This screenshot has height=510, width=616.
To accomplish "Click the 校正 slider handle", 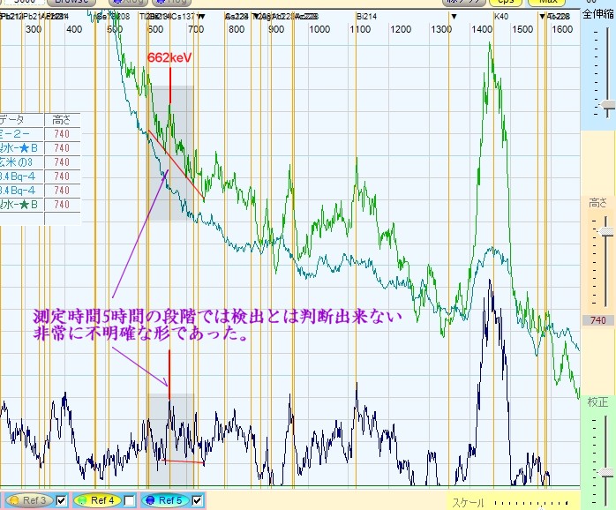I will tap(608, 473).
